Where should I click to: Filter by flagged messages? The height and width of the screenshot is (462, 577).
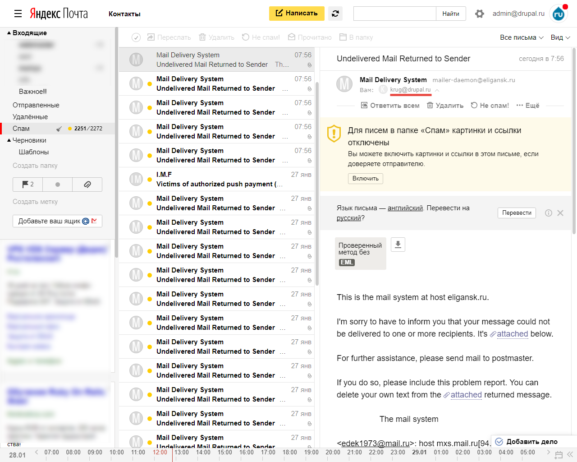point(28,185)
